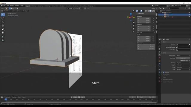The width and height of the screenshot is (191, 107).
Task: Open Render properties tab icon
Action: pos(159,46)
